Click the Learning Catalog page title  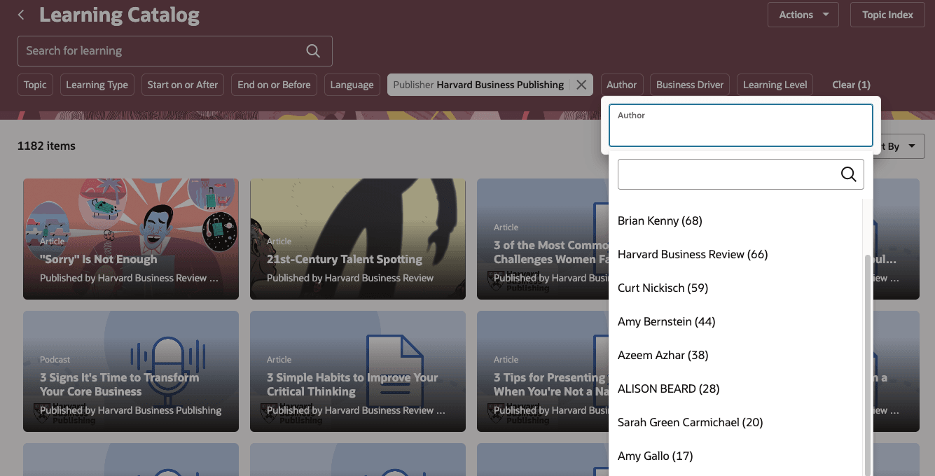tap(119, 15)
